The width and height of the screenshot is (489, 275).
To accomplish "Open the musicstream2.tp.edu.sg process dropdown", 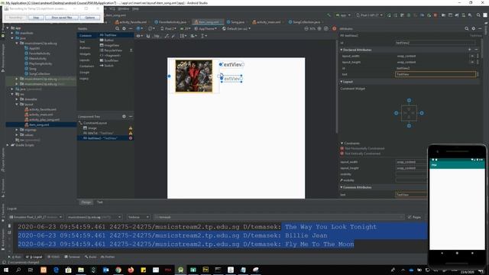I will pos(94,217).
